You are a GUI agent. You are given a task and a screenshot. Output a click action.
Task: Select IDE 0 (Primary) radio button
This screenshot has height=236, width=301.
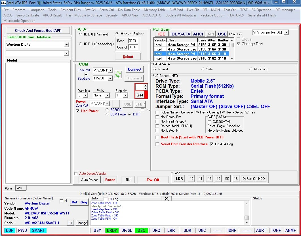coord(81,34)
